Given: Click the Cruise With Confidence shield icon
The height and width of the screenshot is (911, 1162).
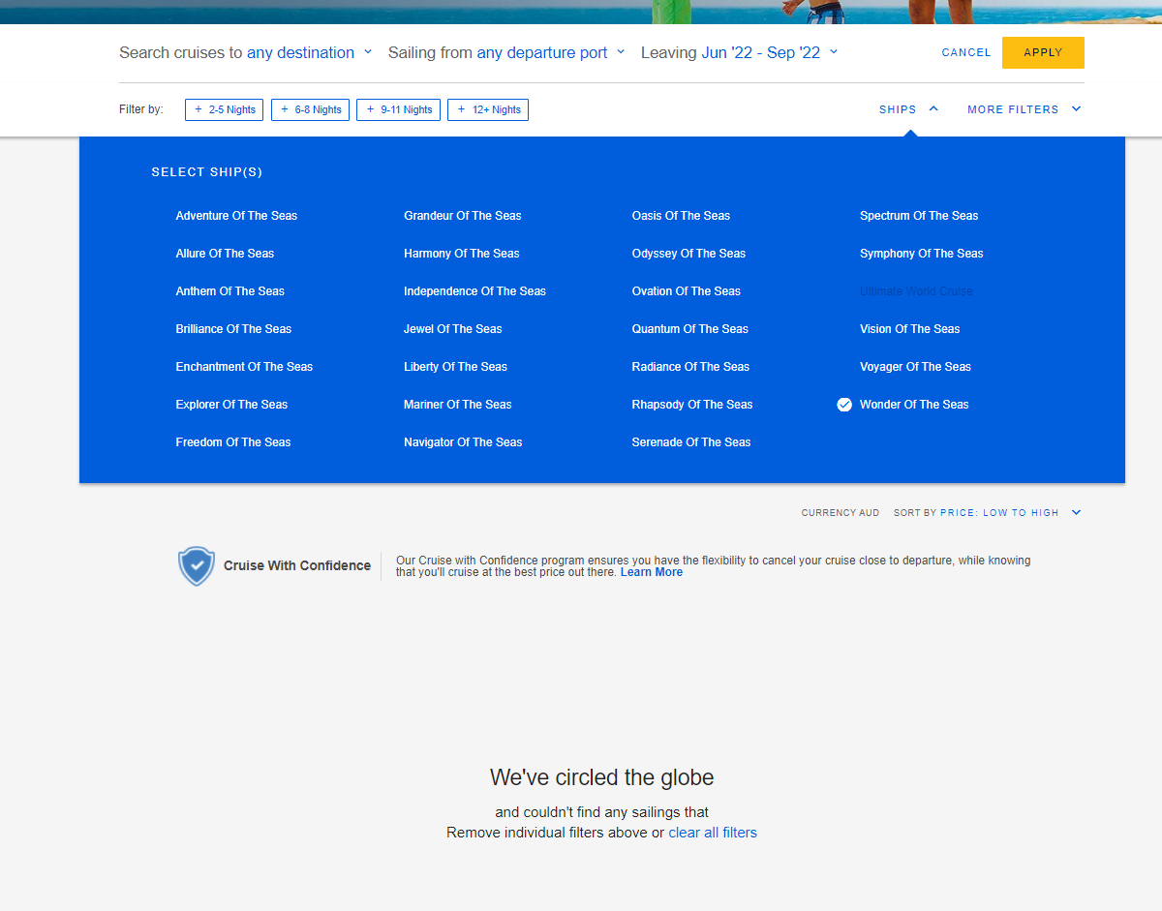Looking at the screenshot, I should 197,565.
